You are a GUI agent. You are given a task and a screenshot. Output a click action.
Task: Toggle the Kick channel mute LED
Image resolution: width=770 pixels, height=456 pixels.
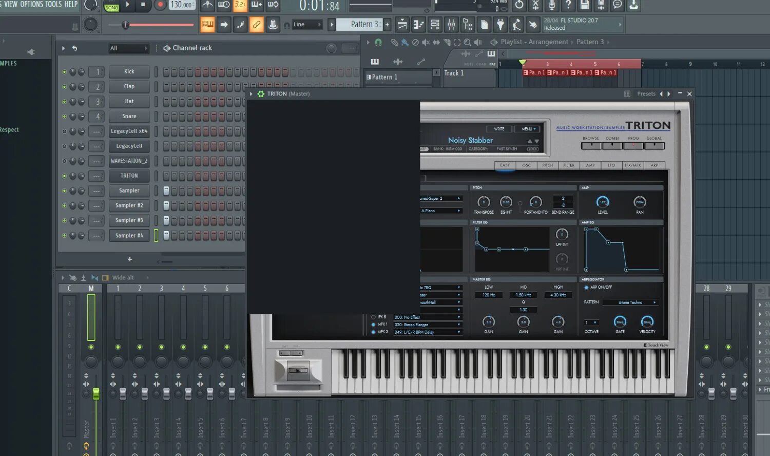coord(64,72)
